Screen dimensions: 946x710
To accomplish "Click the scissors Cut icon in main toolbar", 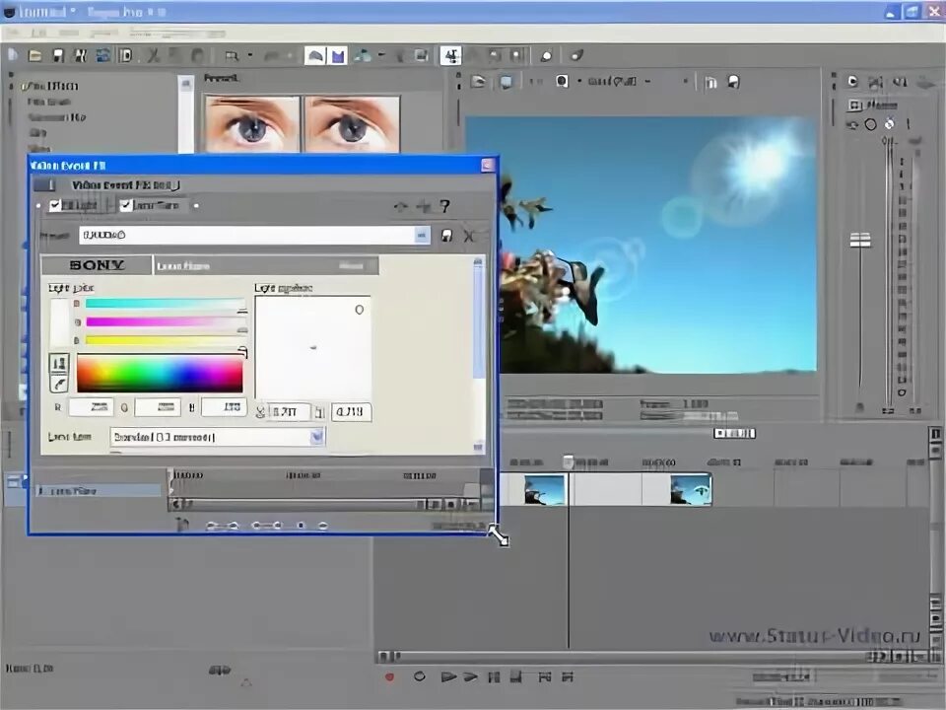I will point(154,55).
